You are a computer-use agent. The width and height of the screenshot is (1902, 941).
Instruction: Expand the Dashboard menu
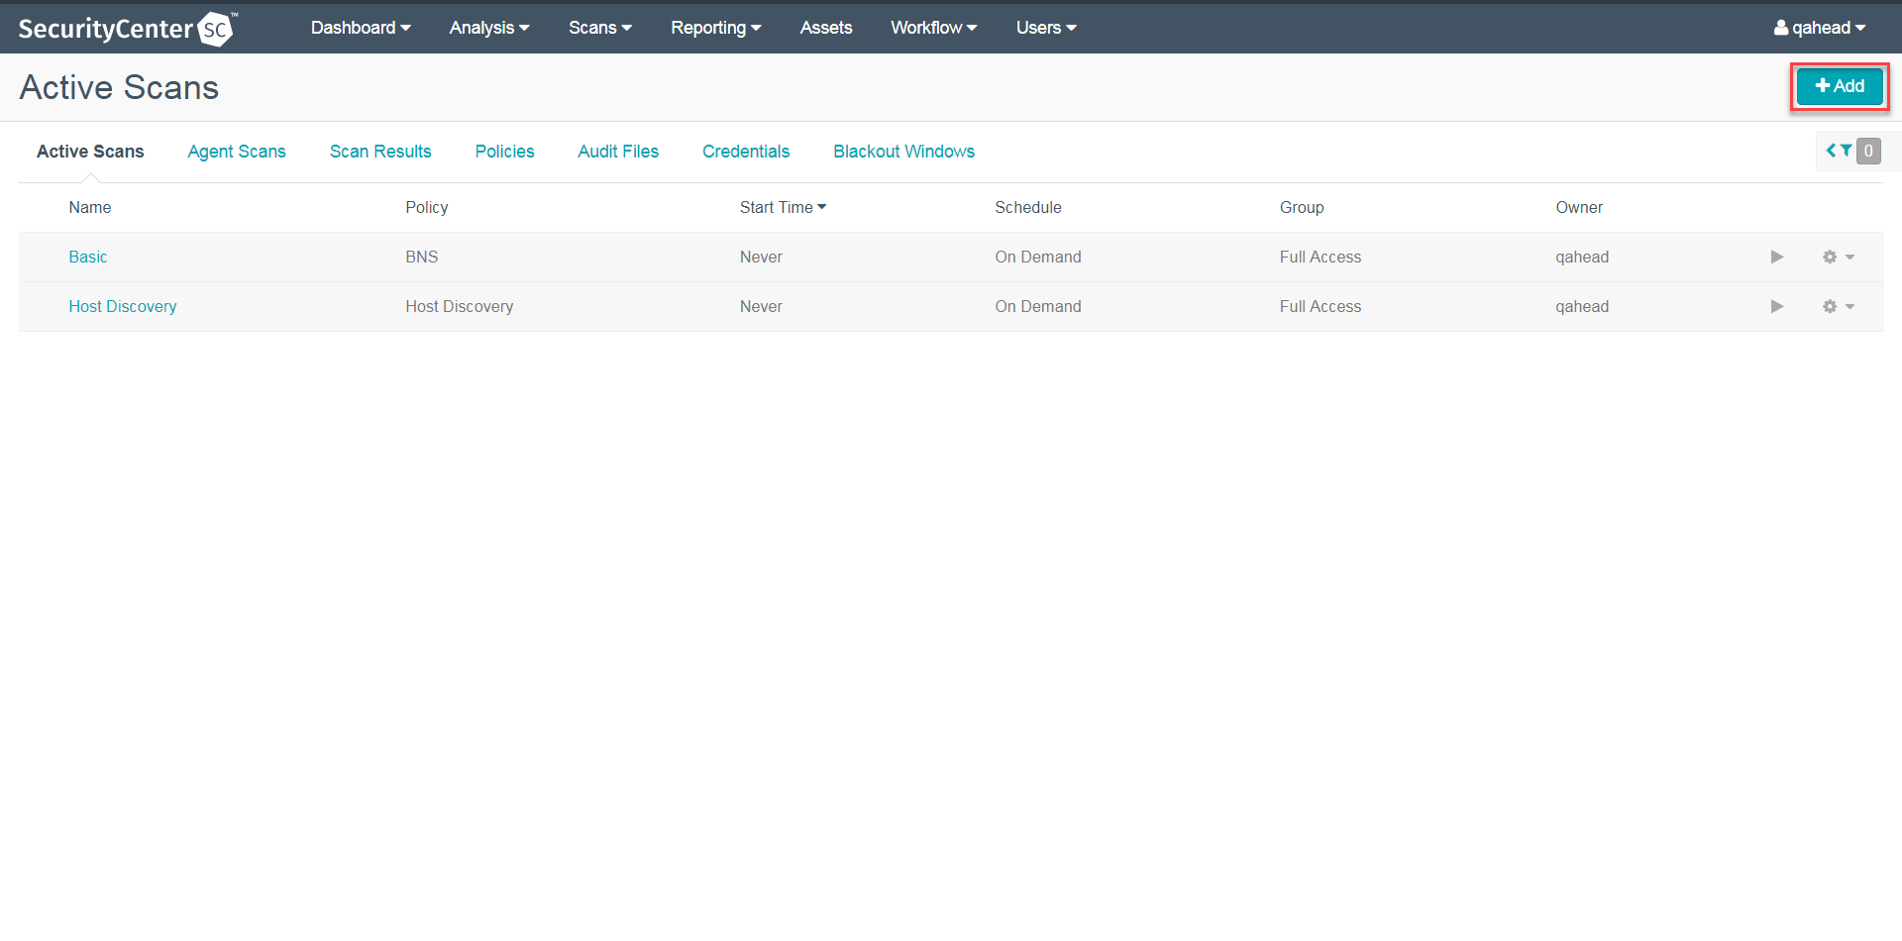tap(361, 28)
